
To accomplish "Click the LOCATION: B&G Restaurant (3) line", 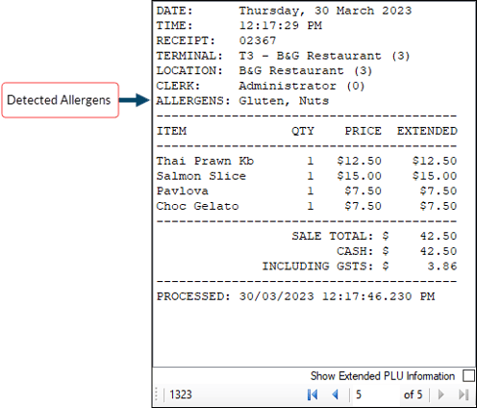I will tap(264, 70).
